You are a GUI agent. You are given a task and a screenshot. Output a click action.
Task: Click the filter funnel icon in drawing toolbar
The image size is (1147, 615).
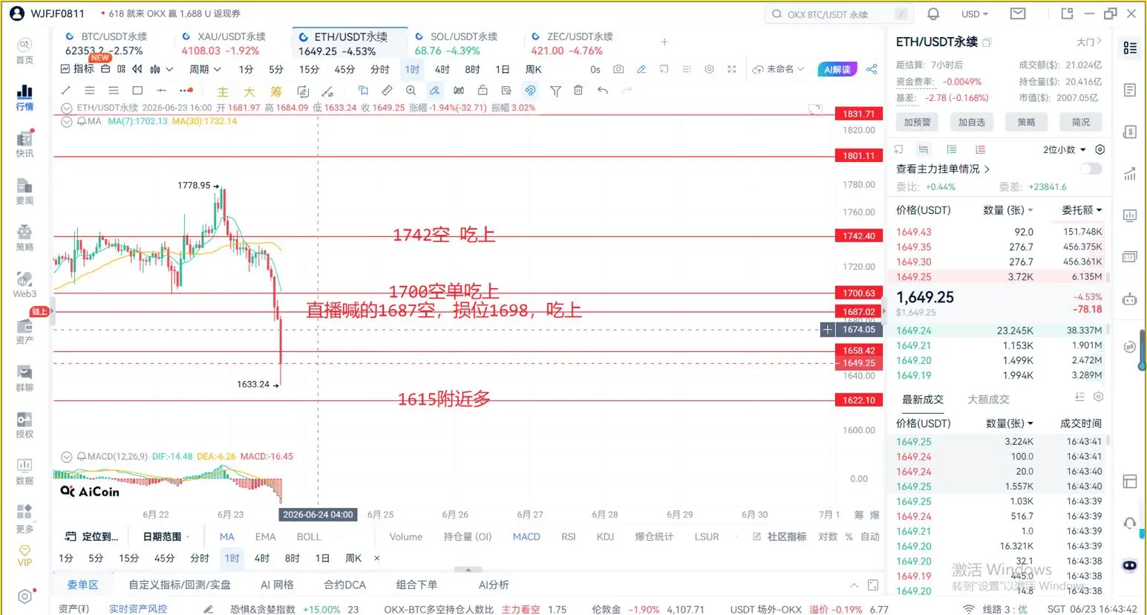[x=555, y=91]
